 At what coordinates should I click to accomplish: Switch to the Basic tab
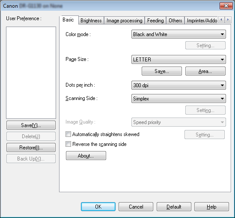coord(68,20)
